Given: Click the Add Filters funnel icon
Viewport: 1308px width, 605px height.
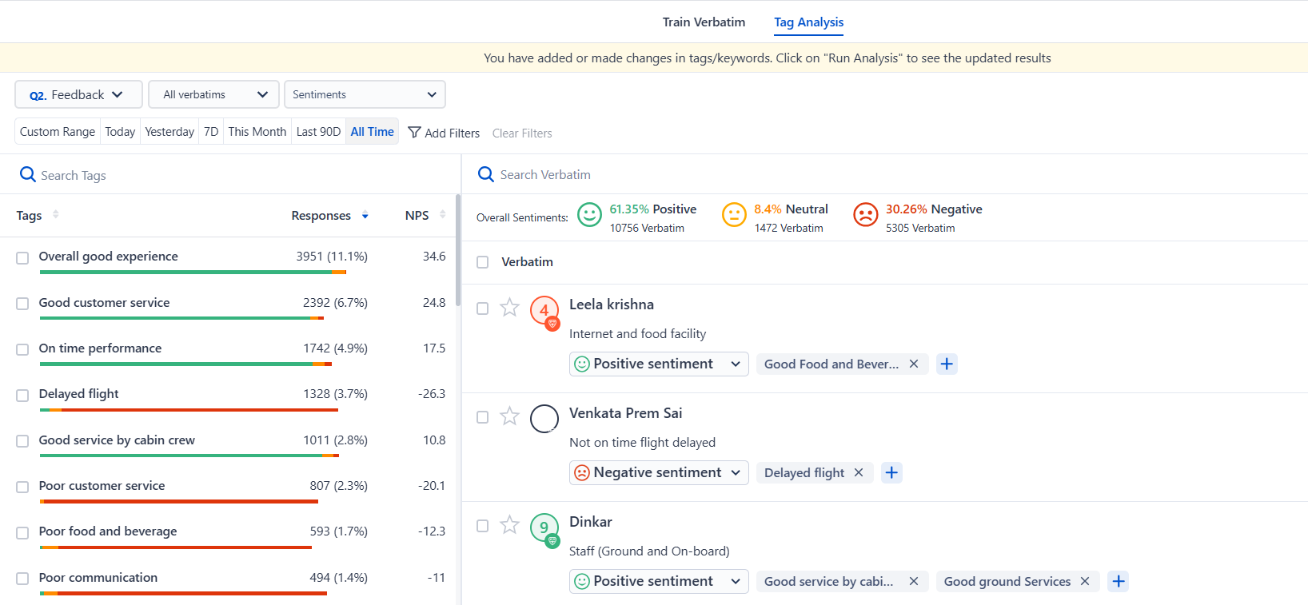Looking at the screenshot, I should pyautogui.click(x=414, y=133).
